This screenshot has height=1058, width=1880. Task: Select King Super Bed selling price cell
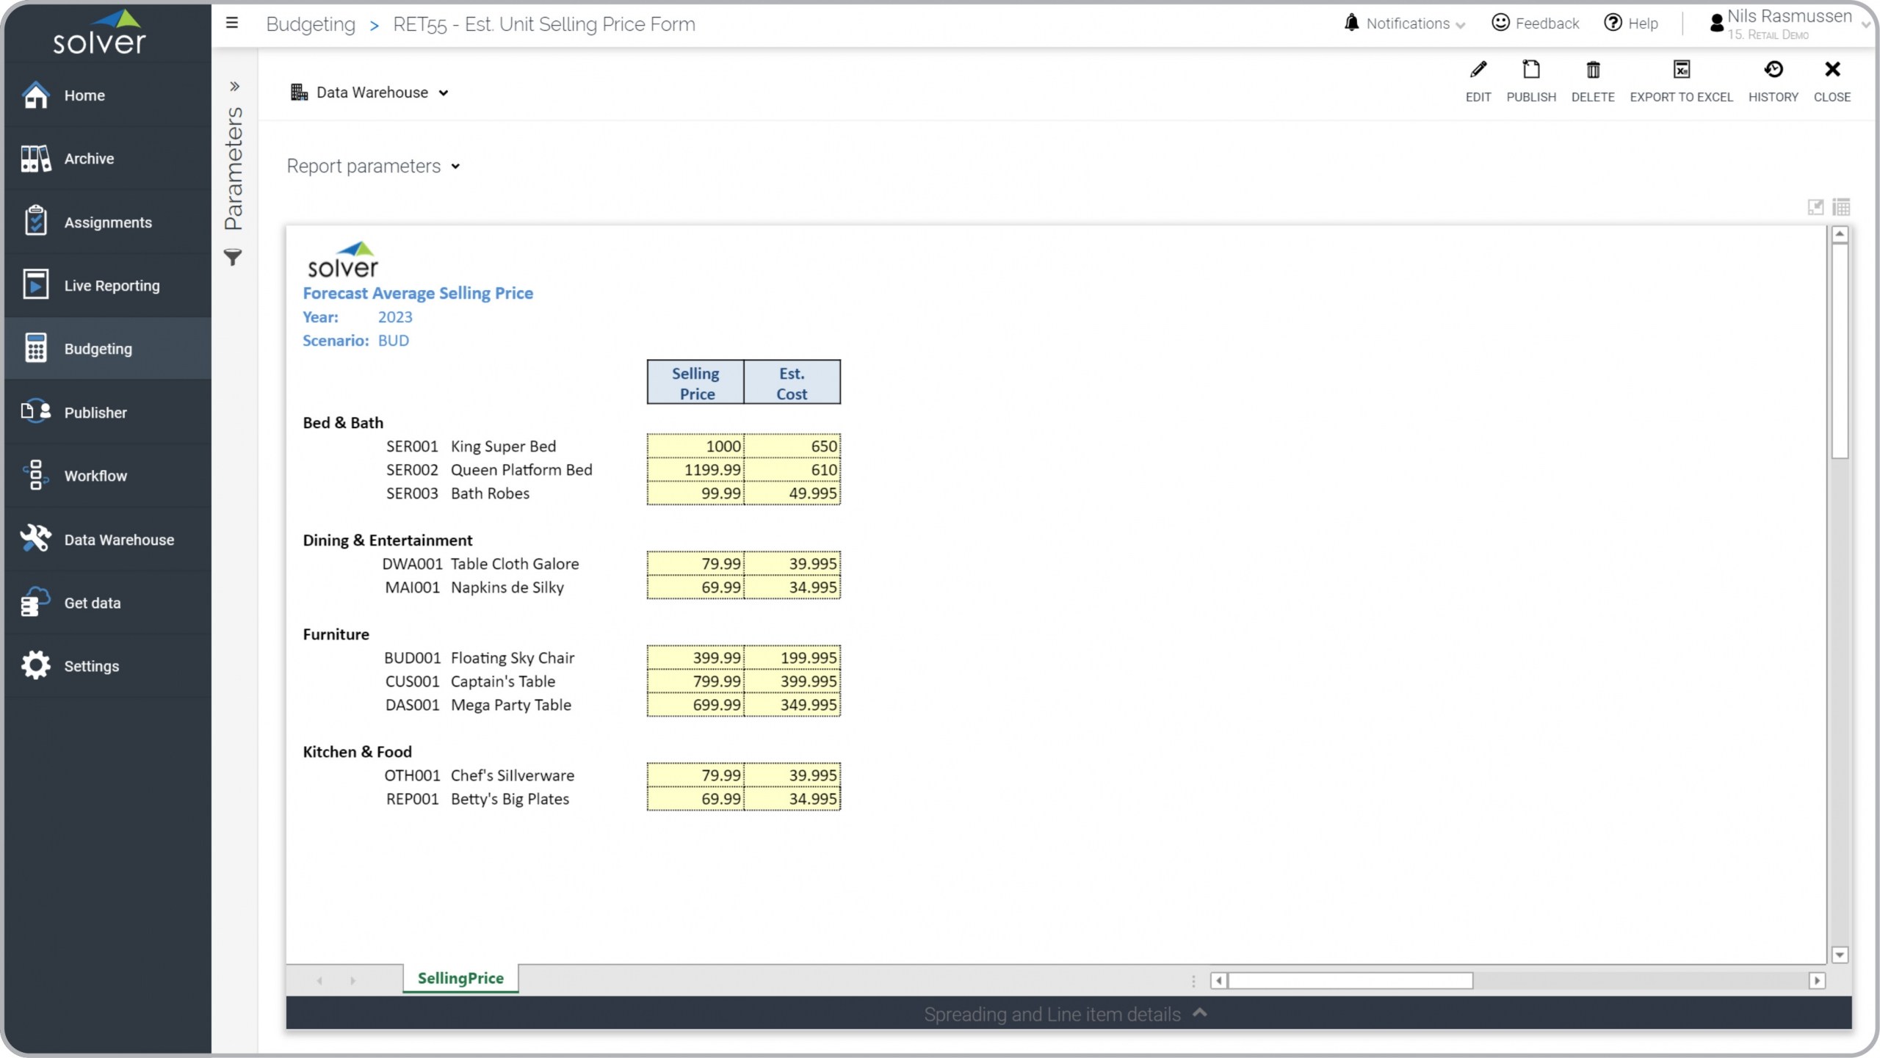(695, 446)
